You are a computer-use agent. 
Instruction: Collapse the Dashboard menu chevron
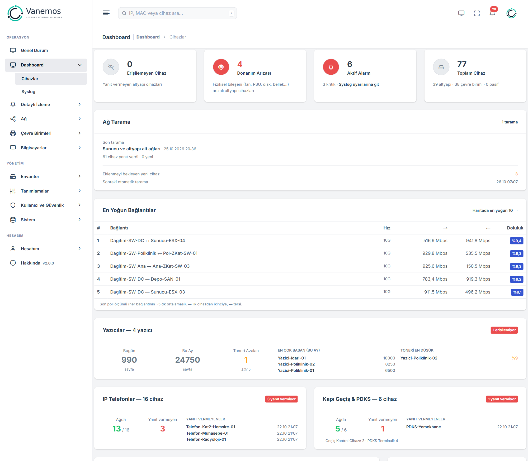coord(80,65)
